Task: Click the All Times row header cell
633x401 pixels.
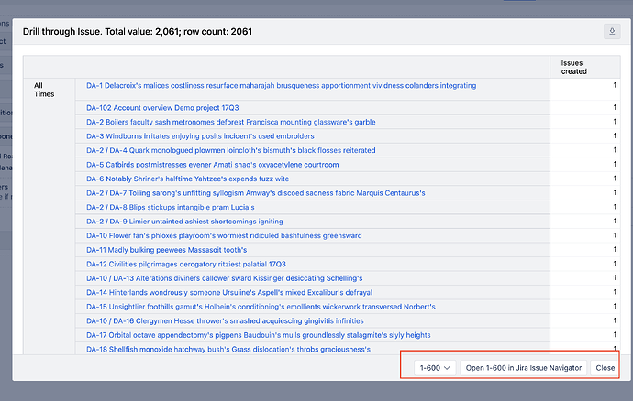Action: click(x=43, y=90)
